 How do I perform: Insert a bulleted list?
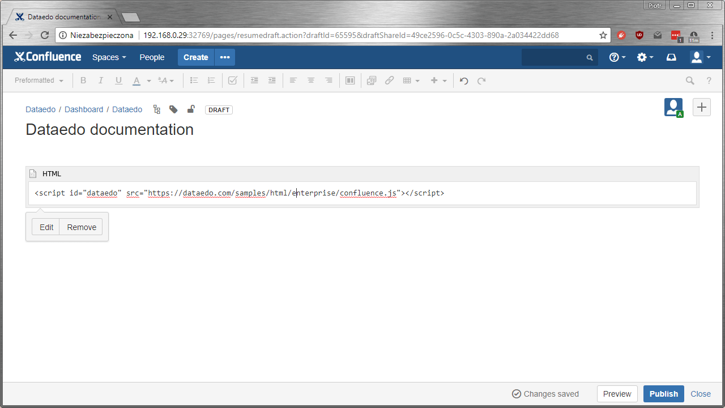[x=193, y=80]
